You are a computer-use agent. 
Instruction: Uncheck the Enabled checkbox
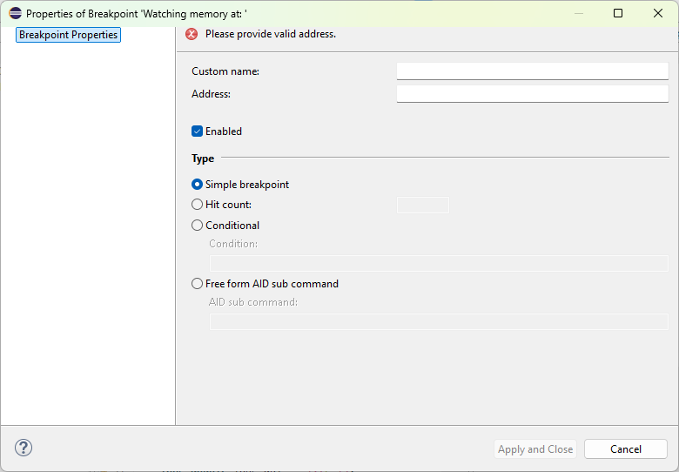(198, 131)
